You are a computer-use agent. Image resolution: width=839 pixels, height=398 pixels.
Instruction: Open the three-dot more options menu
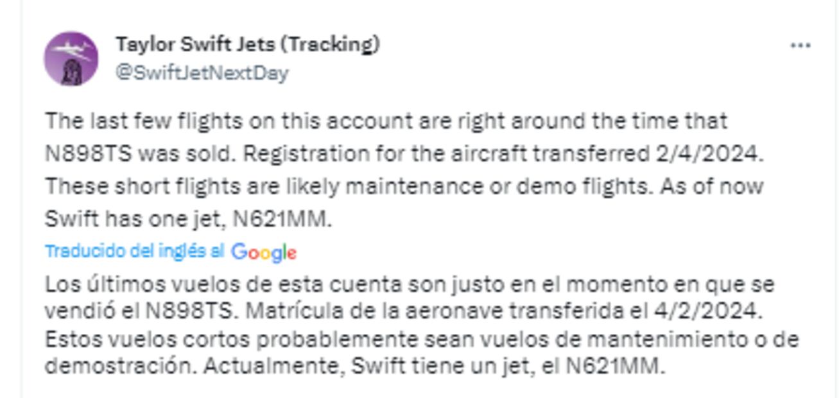800,46
